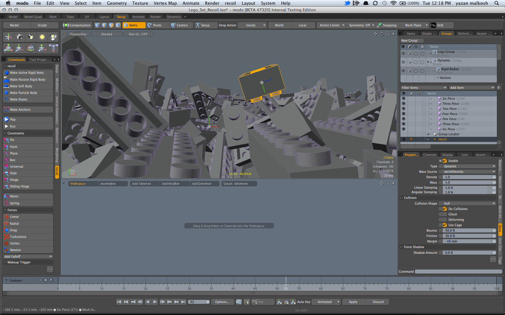Viewport: 505px width, 315px height.
Task: Toggle visibility of Lego Group
Action: [x=403, y=53]
